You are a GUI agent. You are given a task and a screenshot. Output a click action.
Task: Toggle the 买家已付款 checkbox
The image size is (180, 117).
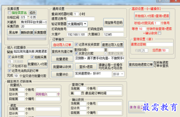pyautogui.click(x=76, y=53)
